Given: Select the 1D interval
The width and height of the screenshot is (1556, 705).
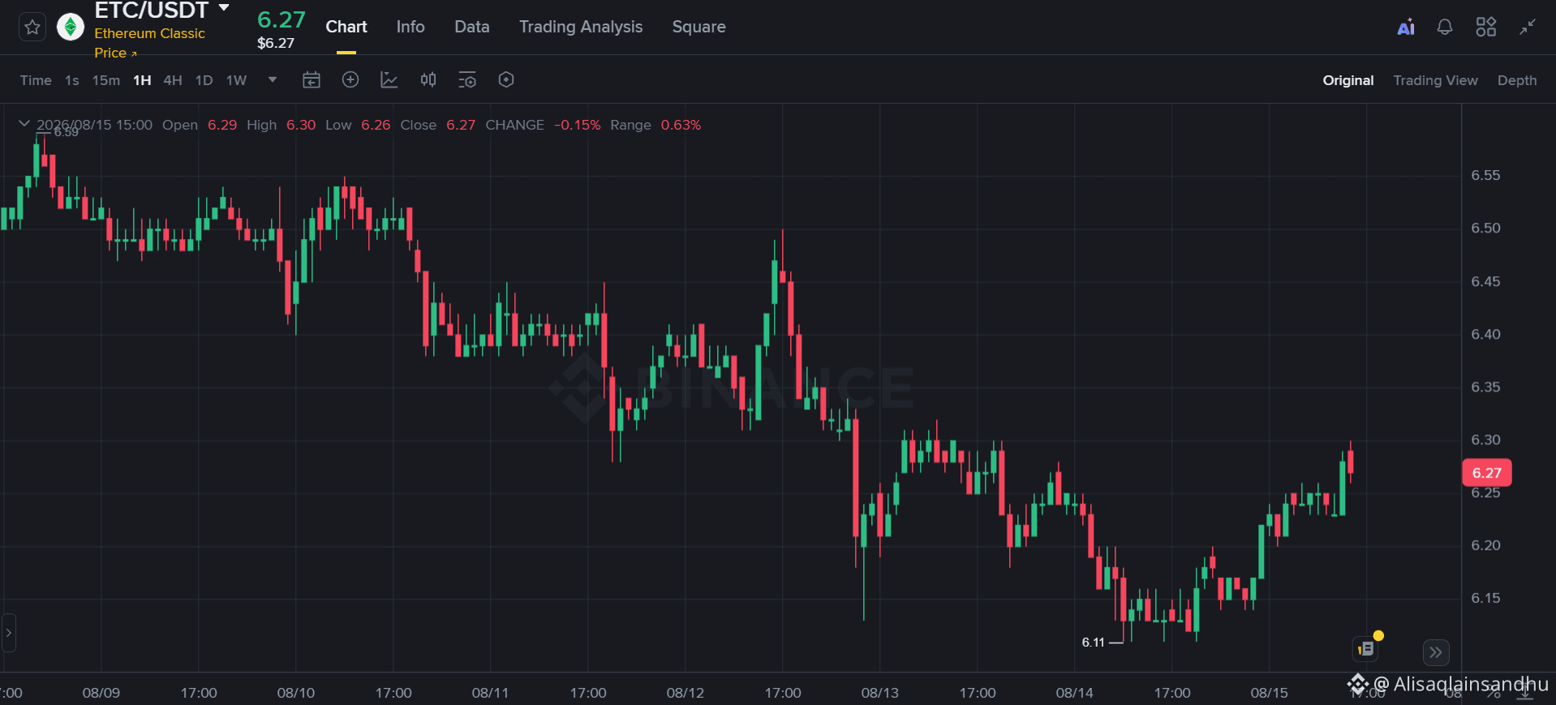Looking at the screenshot, I should click(204, 80).
